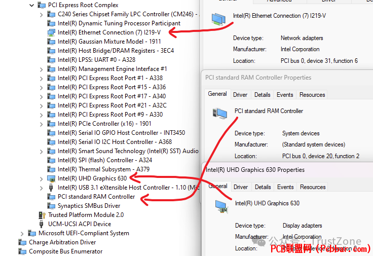Expand PCI Express Root Port #21 - A32C
Screen dimensions: 373x256
coord(41,106)
